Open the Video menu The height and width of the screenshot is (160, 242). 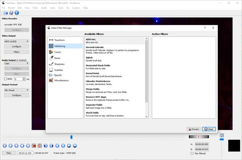click(35, 8)
